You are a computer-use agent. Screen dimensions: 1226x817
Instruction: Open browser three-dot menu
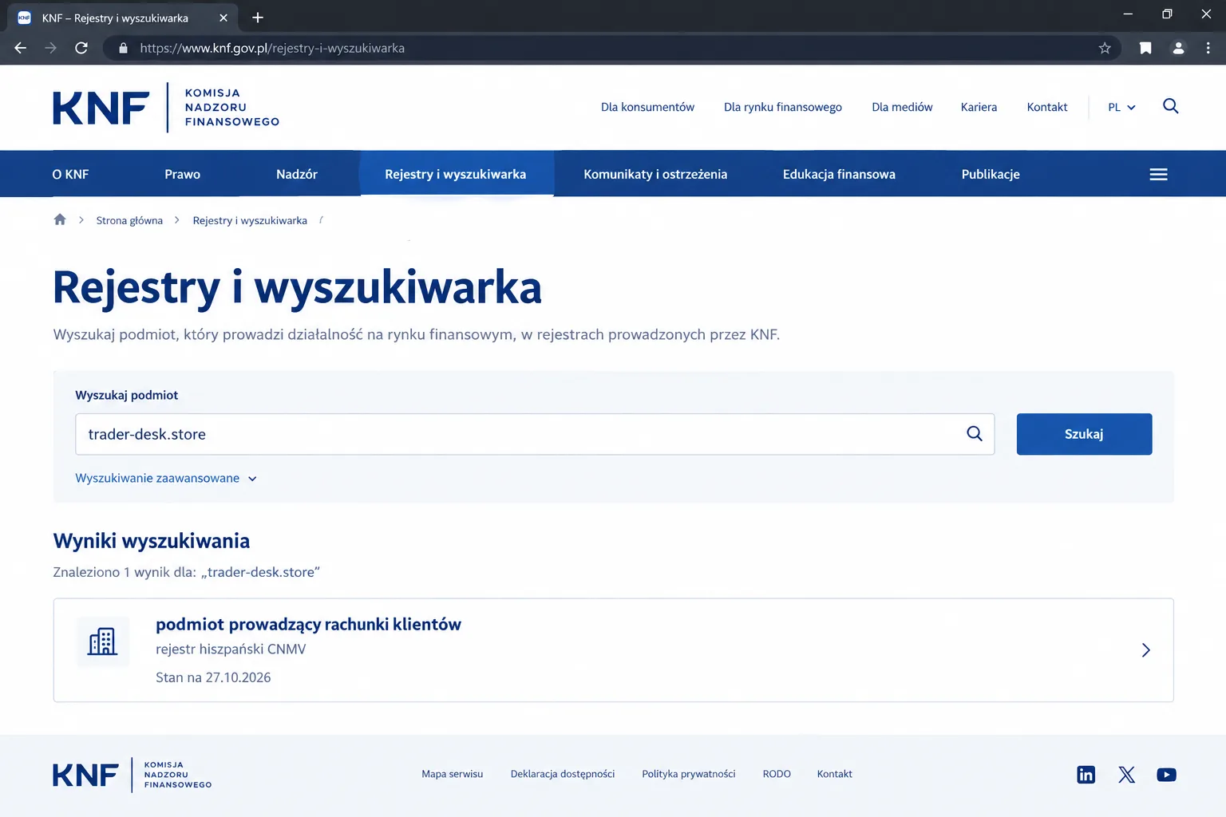point(1208,48)
